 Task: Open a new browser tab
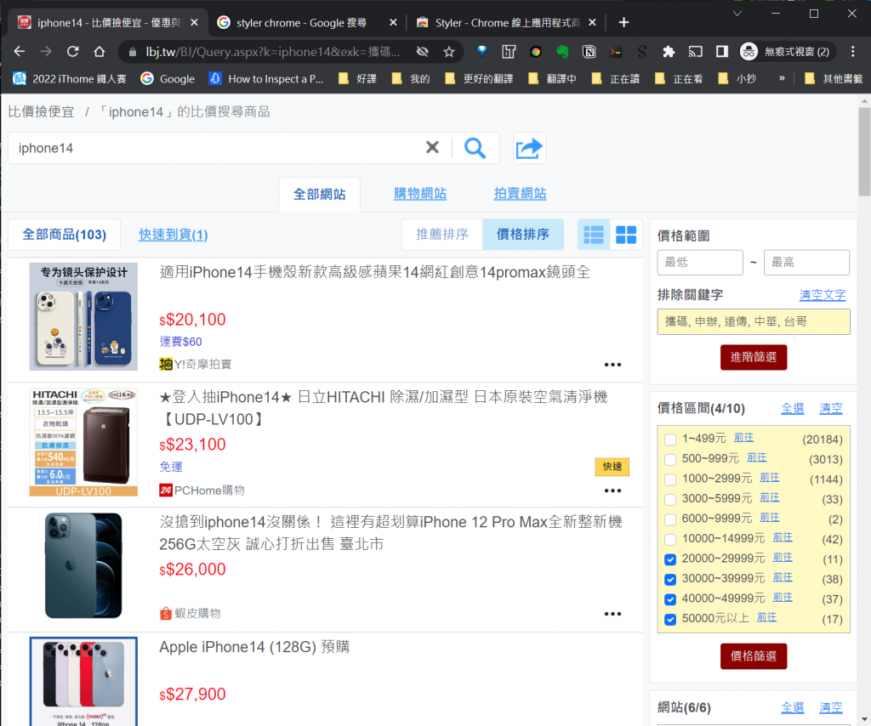click(623, 22)
